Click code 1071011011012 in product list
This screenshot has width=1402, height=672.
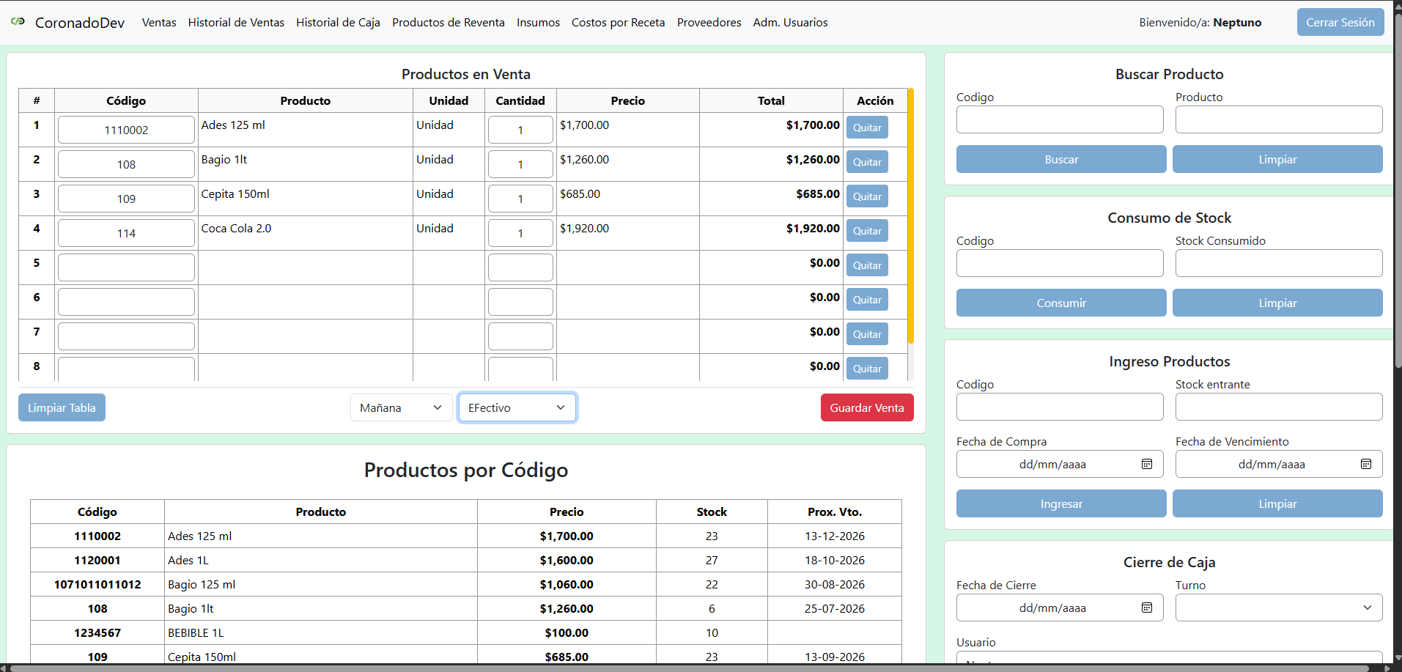97,584
